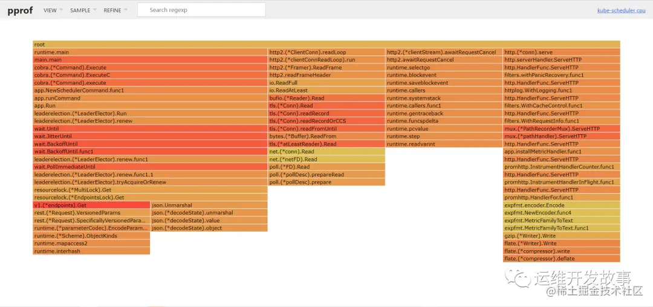Click the app.Run frame
The image size is (653, 307).
pos(150,106)
